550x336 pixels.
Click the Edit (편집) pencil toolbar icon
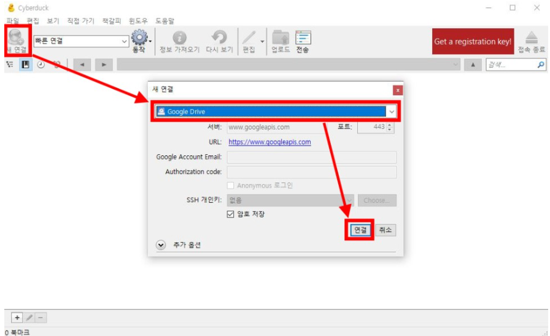(249, 41)
